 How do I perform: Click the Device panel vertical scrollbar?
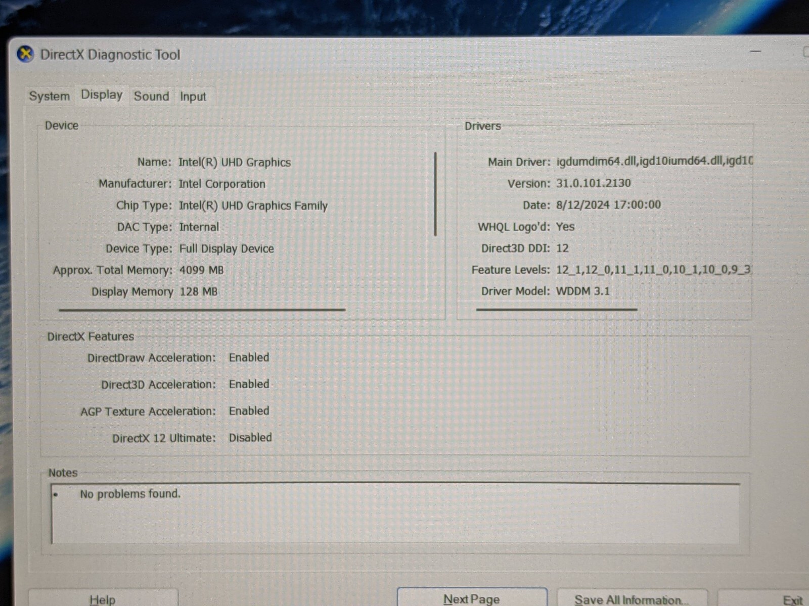coord(435,194)
